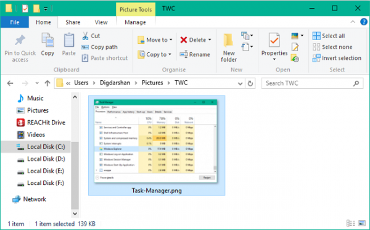The width and height of the screenshot is (370, 230).
Task: Select the Task-Manager.png thumbnail
Action: 157,146
